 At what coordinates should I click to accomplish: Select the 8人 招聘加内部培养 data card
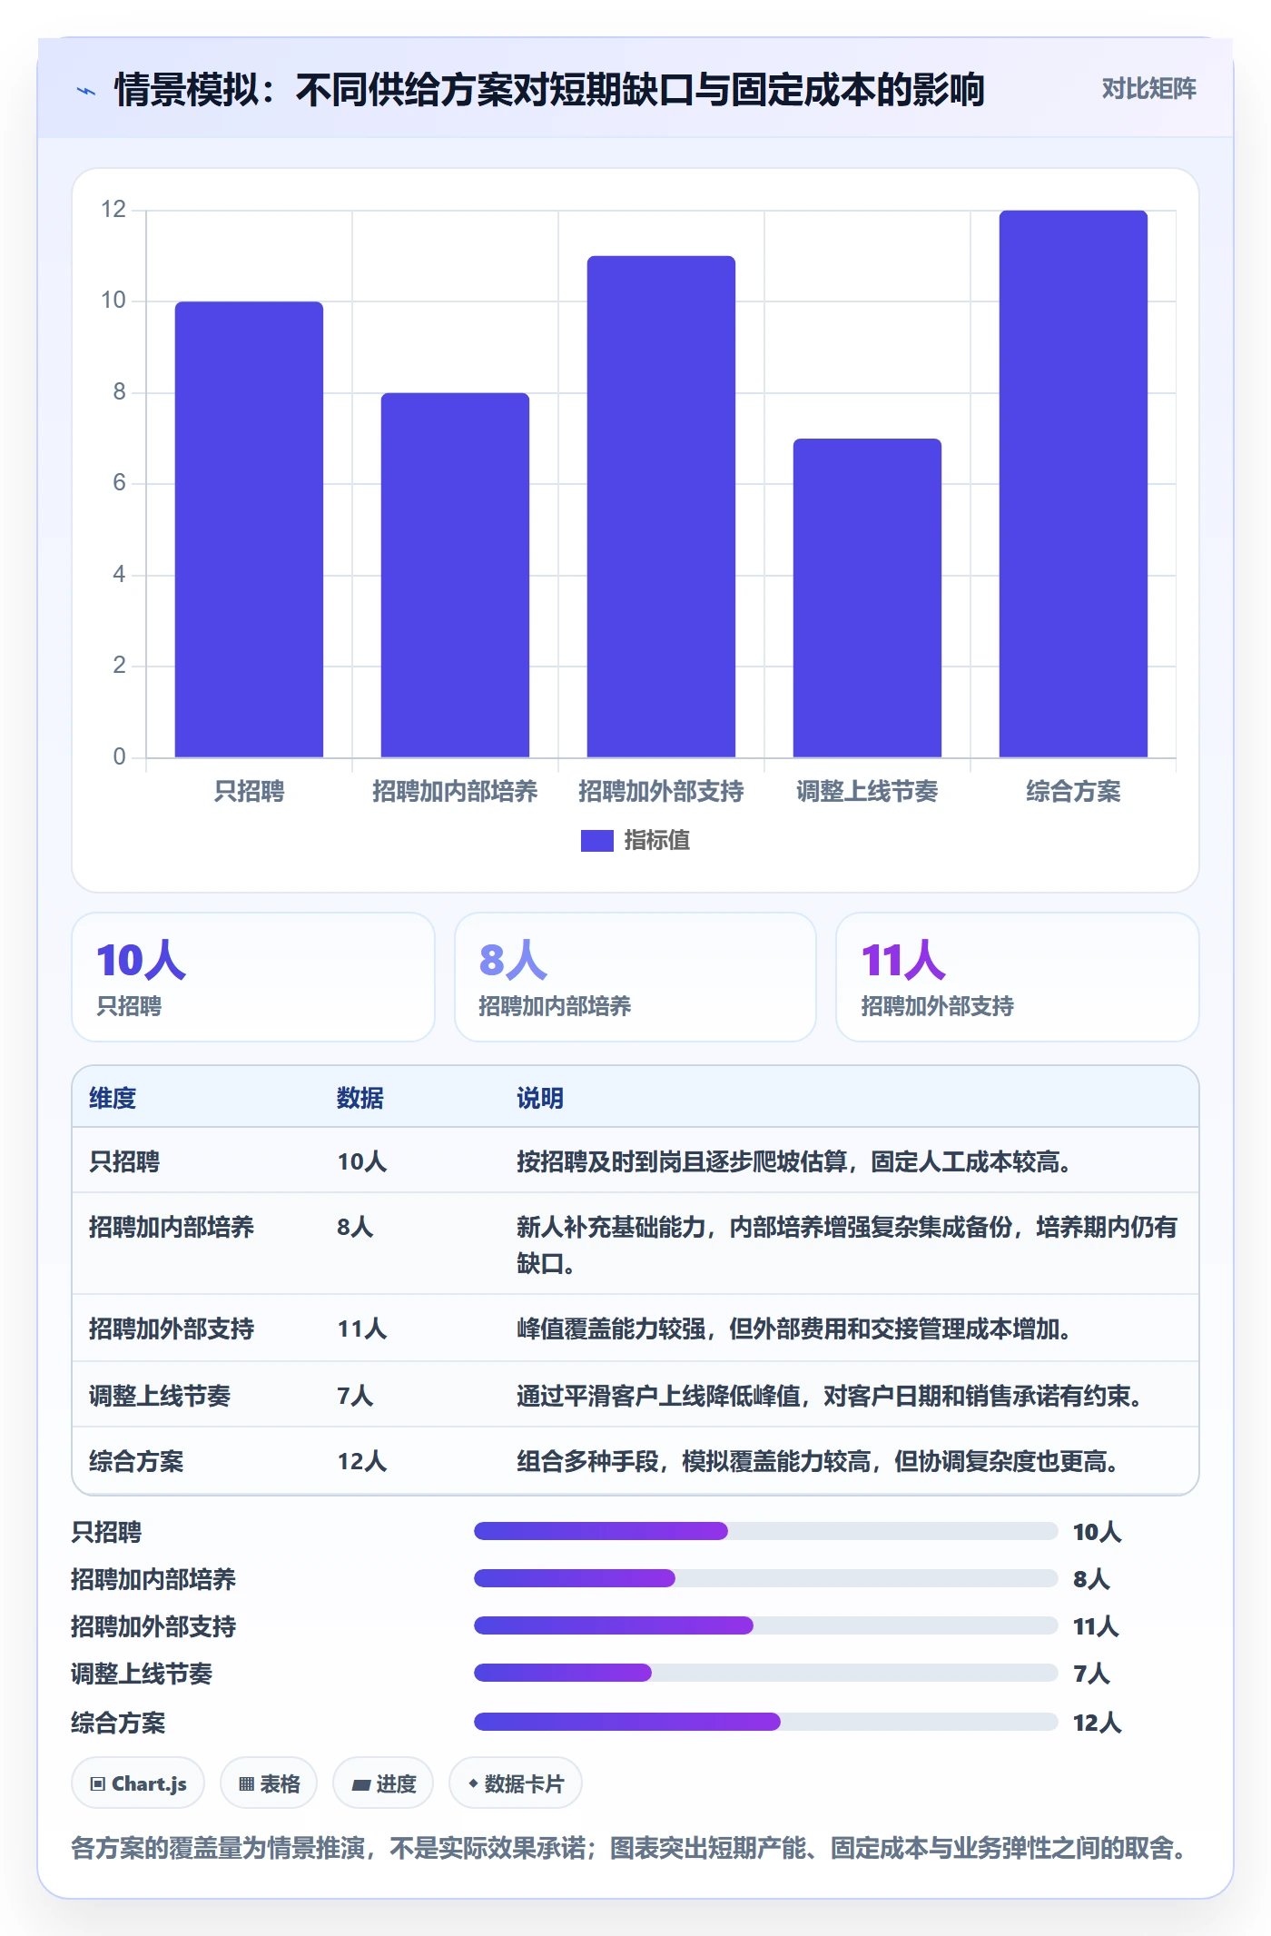pos(635,977)
